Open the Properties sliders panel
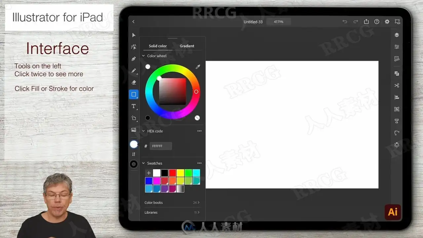 coord(397,47)
